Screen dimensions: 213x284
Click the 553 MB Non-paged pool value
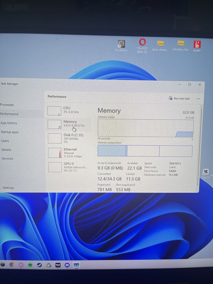(x=123, y=190)
